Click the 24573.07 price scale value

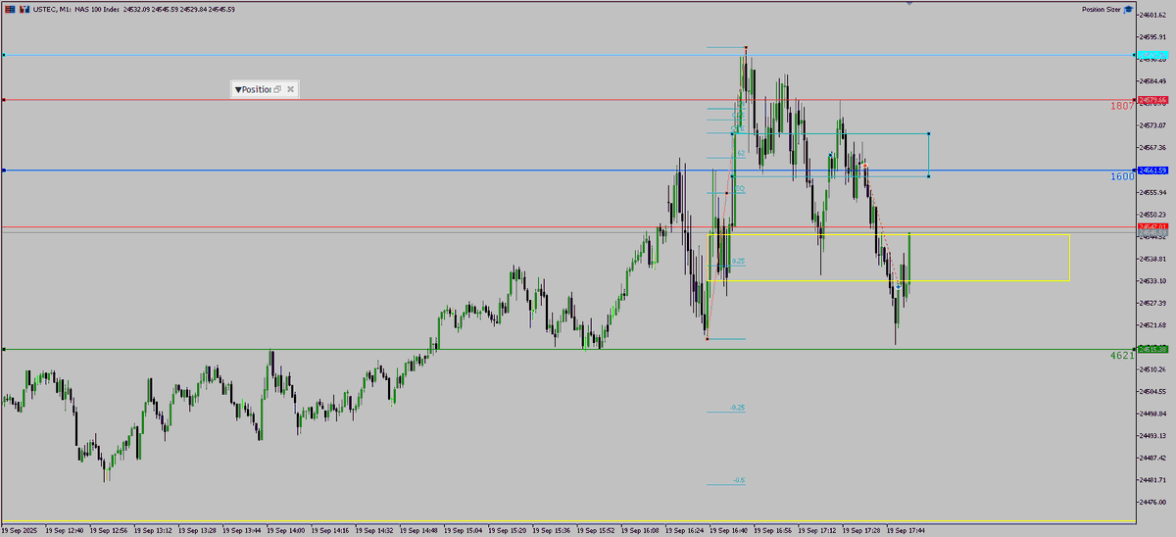pyautogui.click(x=1152, y=125)
